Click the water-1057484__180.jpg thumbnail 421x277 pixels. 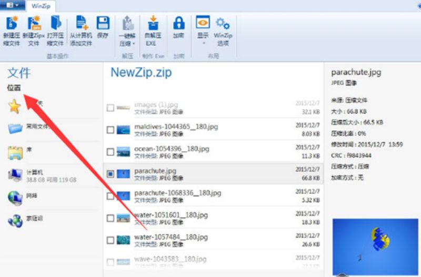(x=123, y=240)
